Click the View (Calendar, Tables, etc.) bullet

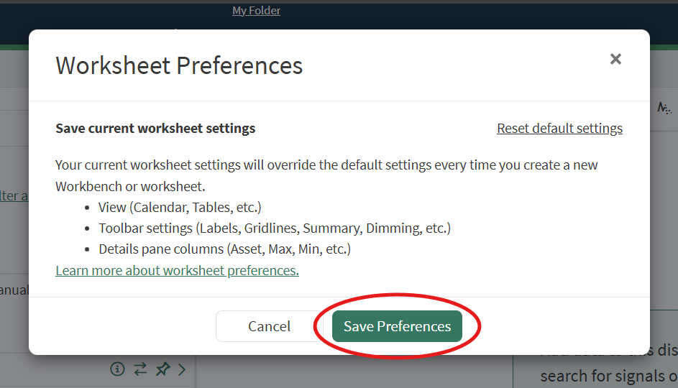[180, 208]
